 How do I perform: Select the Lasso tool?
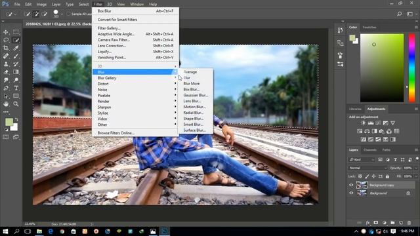click(x=6, y=40)
